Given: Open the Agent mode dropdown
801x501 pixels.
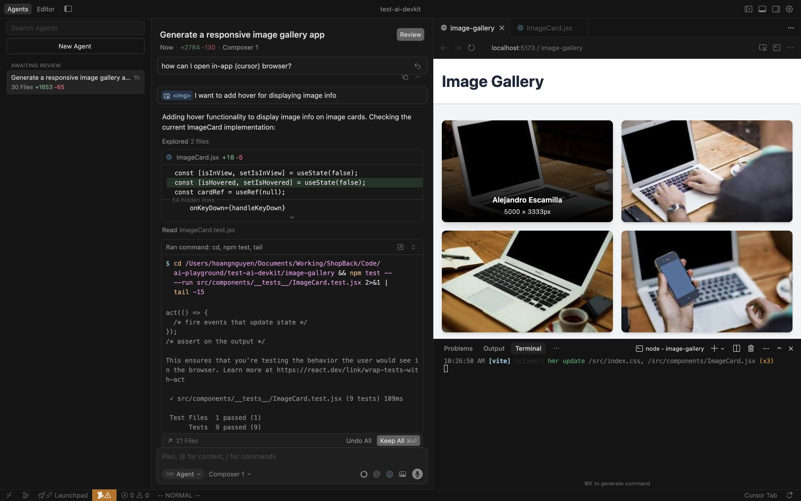Looking at the screenshot, I should pos(183,474).
